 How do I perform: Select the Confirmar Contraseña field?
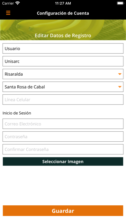click(63, 149)
